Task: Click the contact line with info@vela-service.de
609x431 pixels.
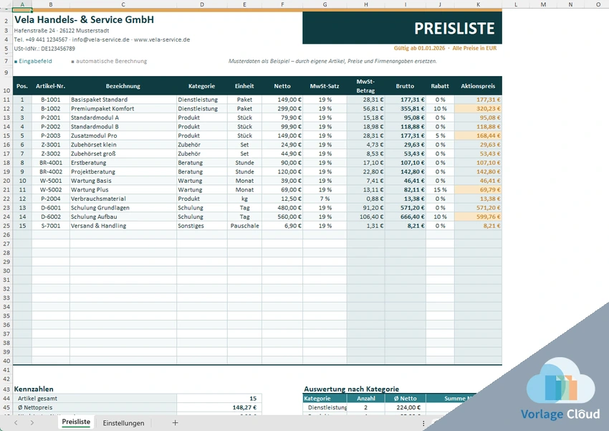Action: click(x=102, y=39)
